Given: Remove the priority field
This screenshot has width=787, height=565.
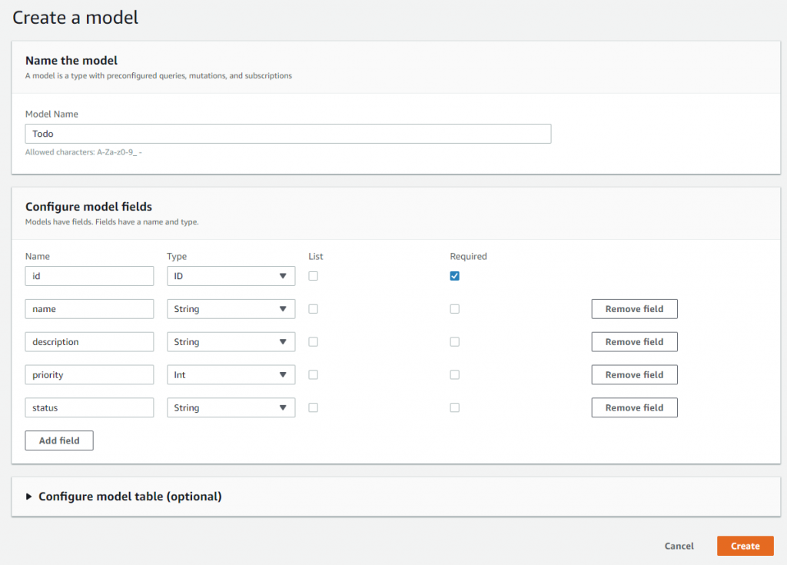Looking at the screenshot, I should coord(634,375).
